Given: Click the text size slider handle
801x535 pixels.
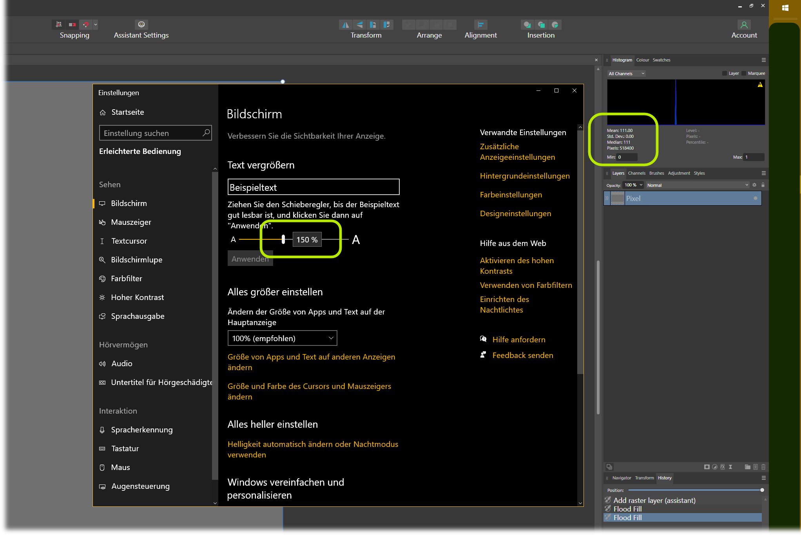Looking at the screenshot, I should [x=283, y=239].
